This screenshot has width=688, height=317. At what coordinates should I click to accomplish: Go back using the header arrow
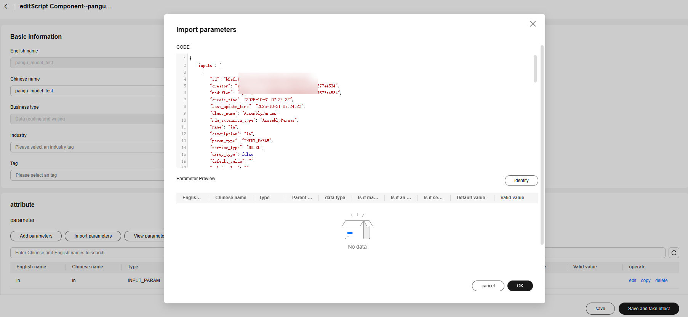pyautogui.click(x=6, y=6)
